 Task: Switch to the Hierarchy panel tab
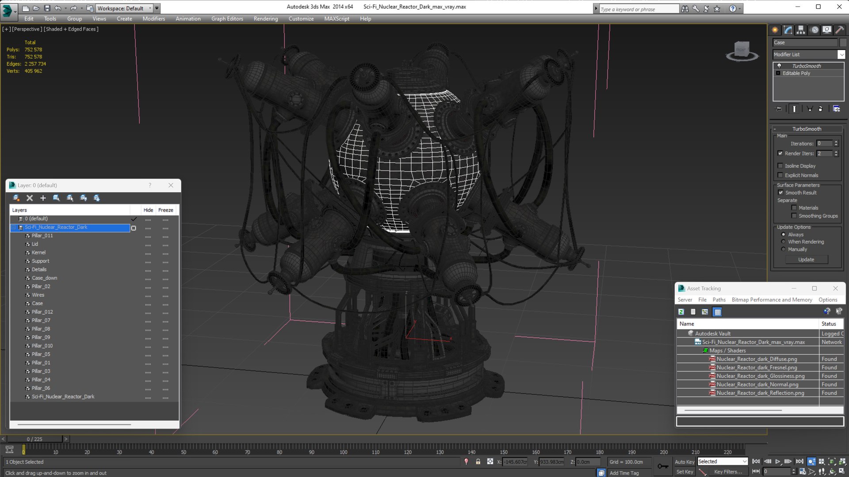(x=801, y=30)
